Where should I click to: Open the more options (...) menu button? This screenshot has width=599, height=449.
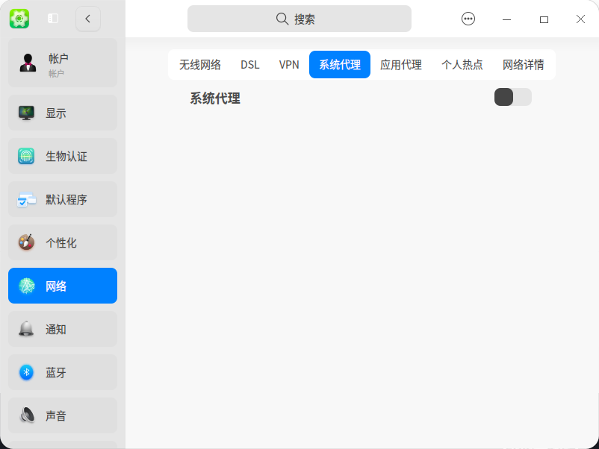[468, 19]
